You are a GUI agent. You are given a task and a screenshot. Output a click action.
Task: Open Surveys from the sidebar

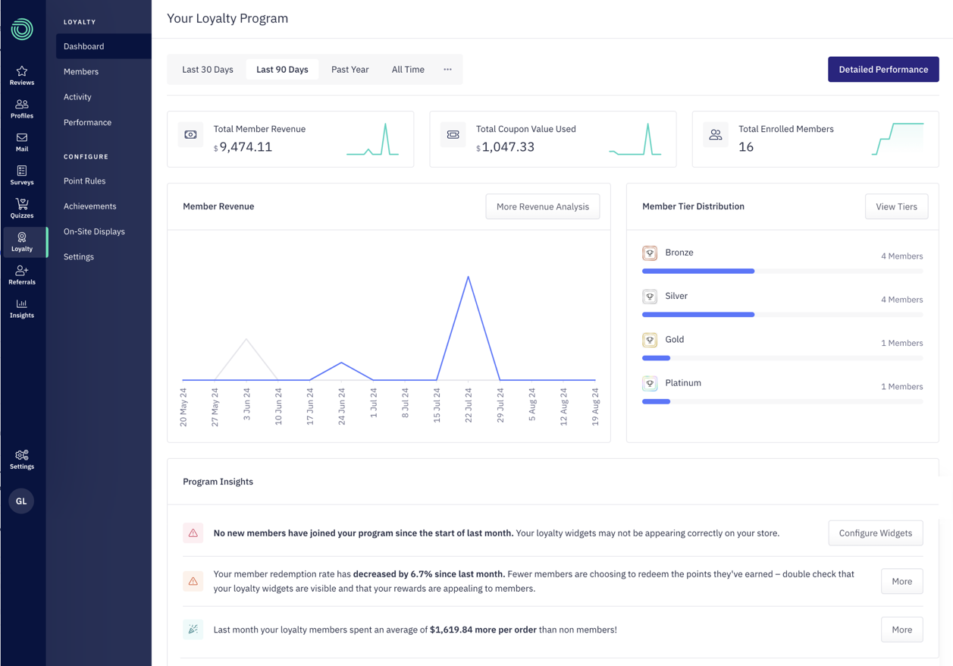(22, 176)
